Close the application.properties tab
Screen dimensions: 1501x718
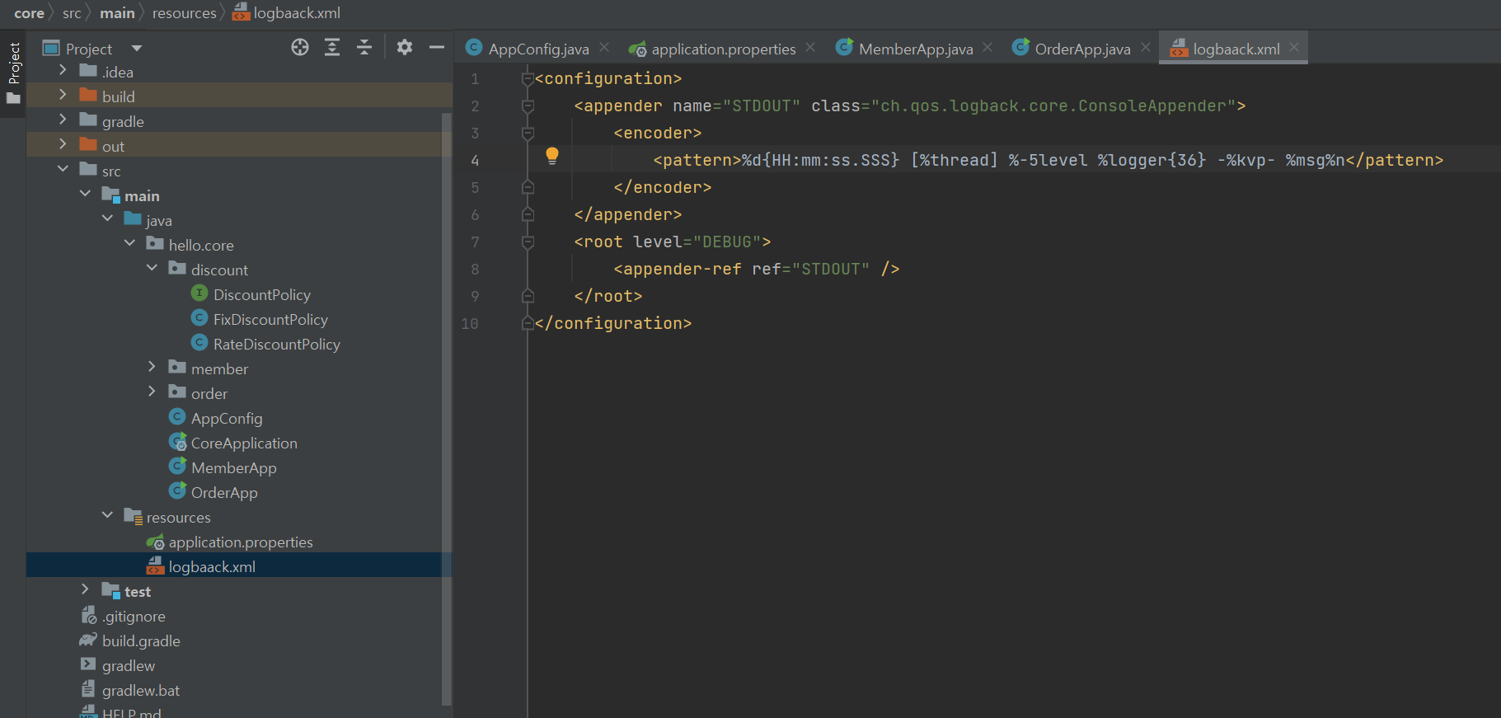click(x=810, y=47)
